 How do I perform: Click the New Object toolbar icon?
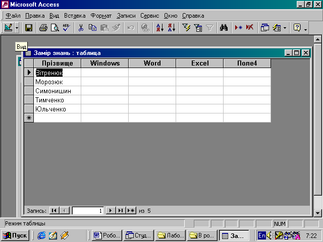[x=277, y=28]
